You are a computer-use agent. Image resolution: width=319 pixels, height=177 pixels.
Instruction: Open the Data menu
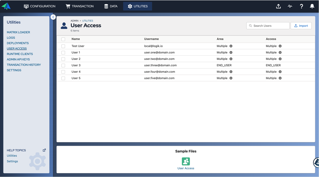point(111,6)
